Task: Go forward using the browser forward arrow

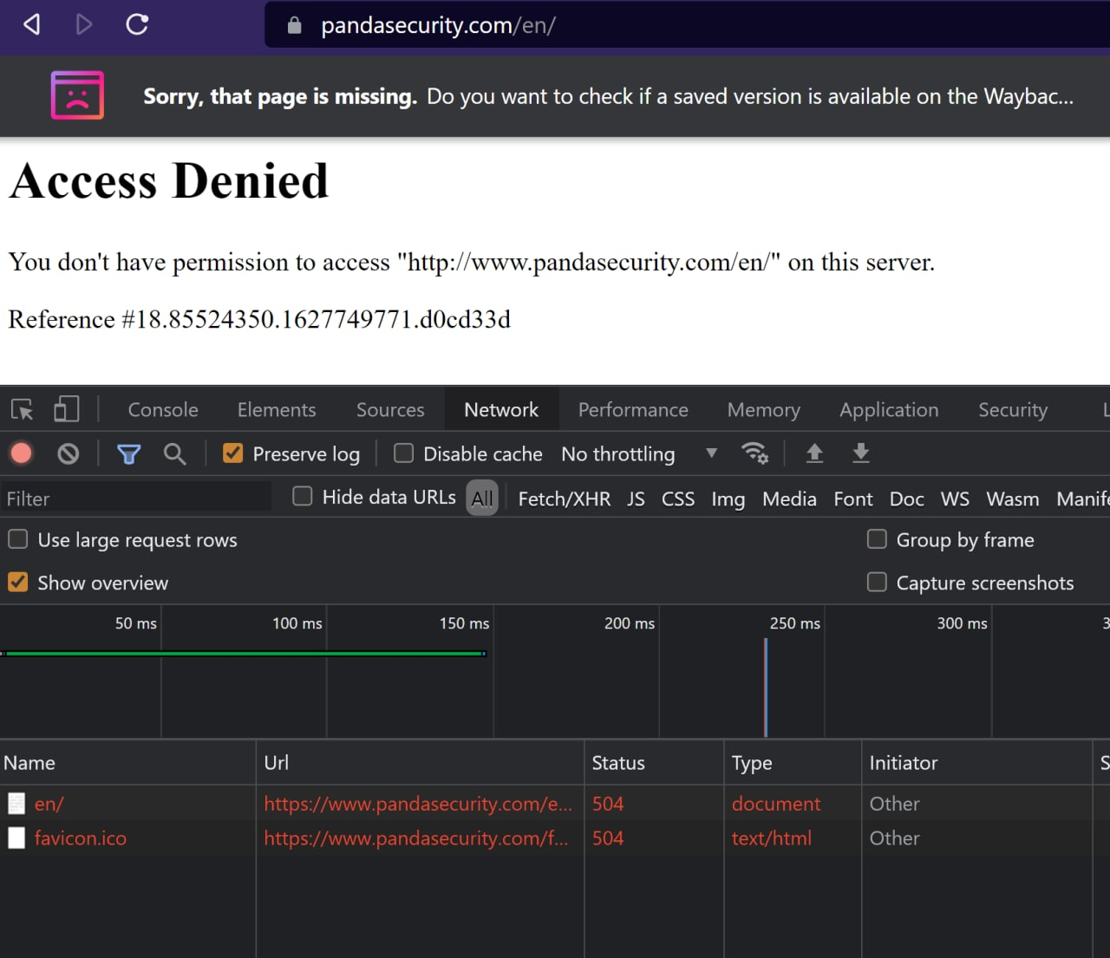Action: pos(84,24)
